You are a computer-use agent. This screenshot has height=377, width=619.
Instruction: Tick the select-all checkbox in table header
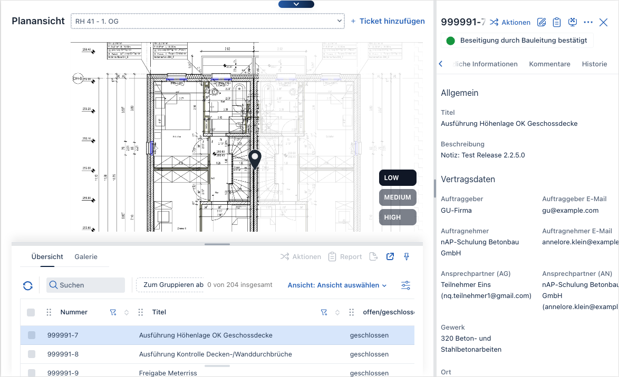click(x=31, y=312)
